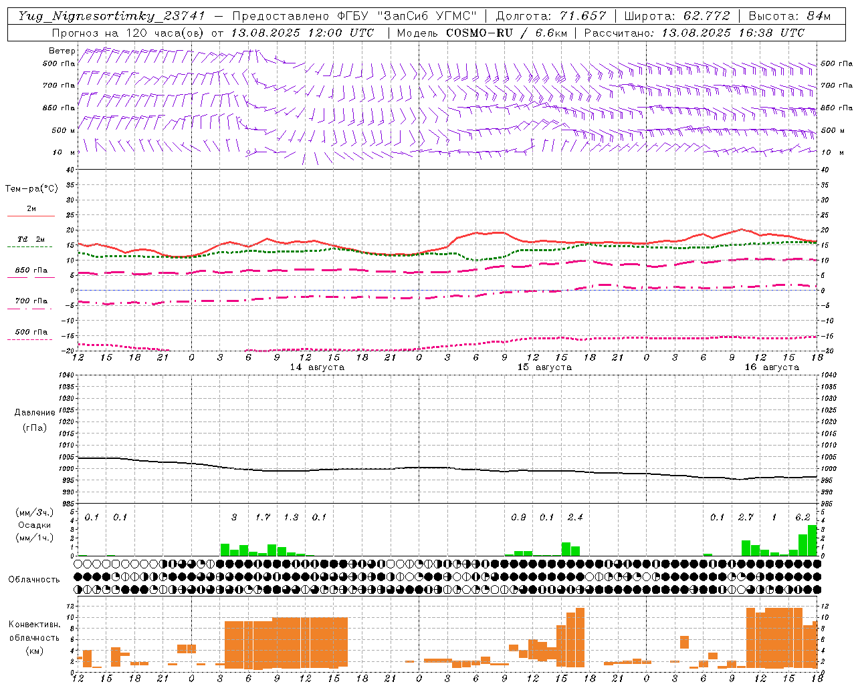Click the precipitation value '1.3'
The width and height of the screenshot is (856, 684).
pyautogui.click(x=291, y=517)
